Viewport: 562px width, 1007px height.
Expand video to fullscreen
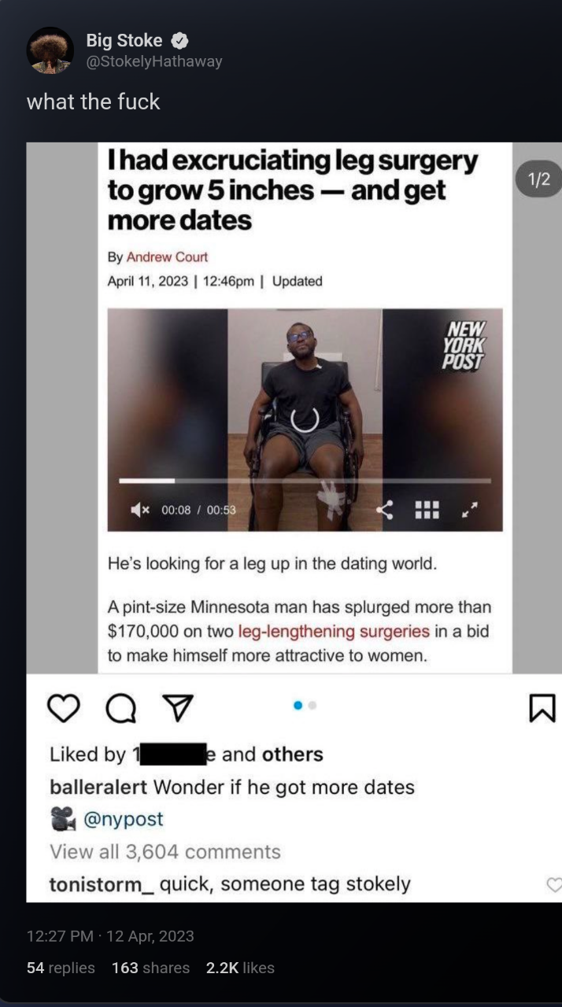pos(470,510)
